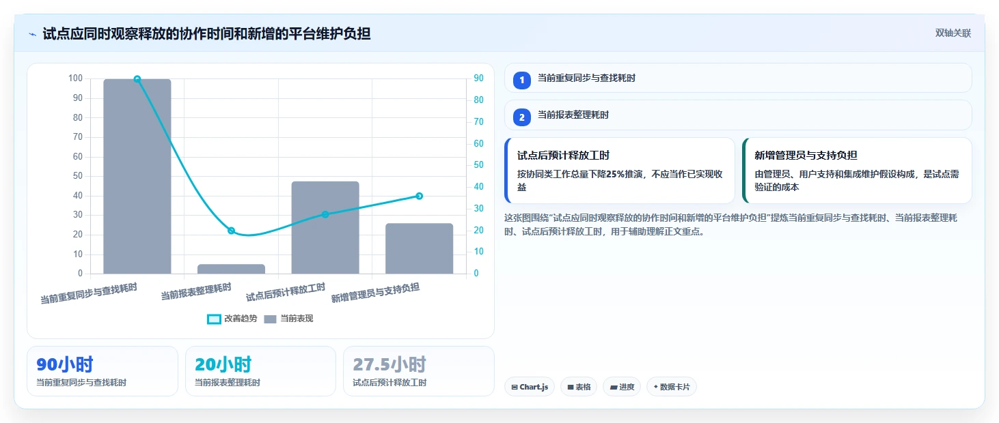999x423 pixels.
Task: Click the 20小时 stat card
Action: 260,371
